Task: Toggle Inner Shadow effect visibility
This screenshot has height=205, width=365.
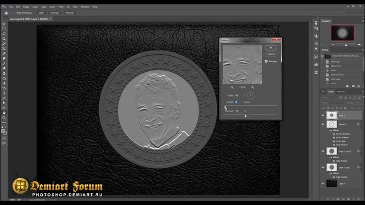Action: tap(334, 138)
